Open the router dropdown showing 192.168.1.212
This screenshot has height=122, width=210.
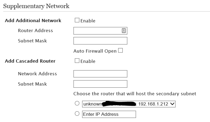(x=129, y=104)
